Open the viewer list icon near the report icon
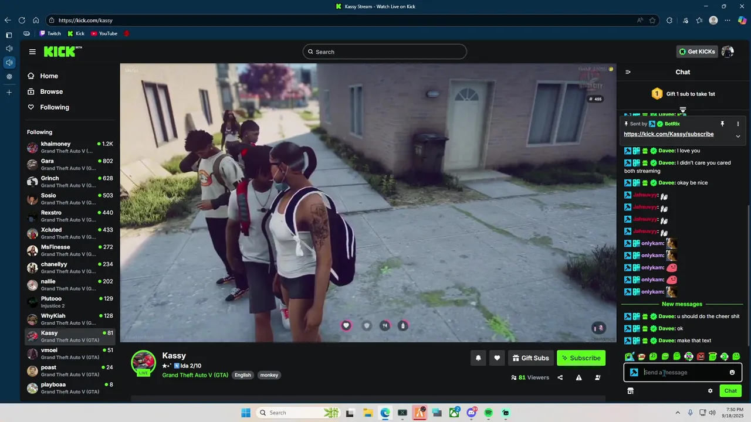Viewport: 751px width, 422px height. click(x=598, y=377)
